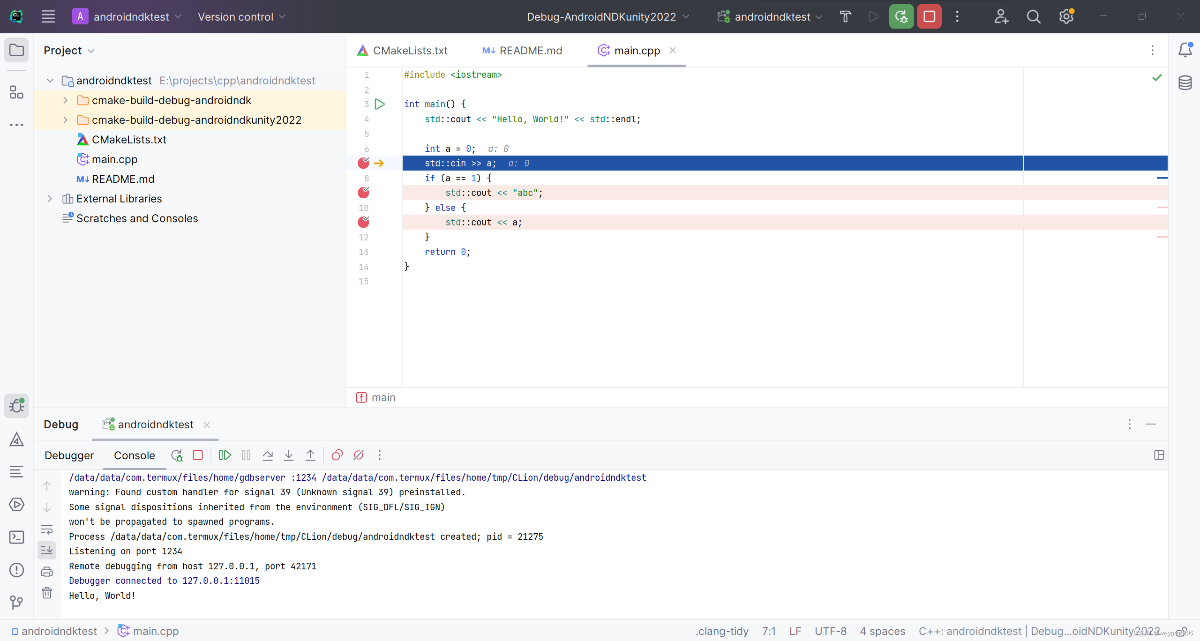Clear the debug console with trash icon
This screenshot has width=1200, height=641.
pos(47,592)
